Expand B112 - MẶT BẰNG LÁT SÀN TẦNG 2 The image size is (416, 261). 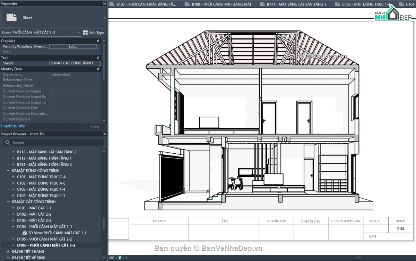pyautogui.click(x=13, y=152)
